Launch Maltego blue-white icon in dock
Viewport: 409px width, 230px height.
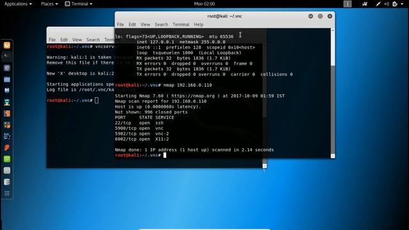(7, 136)
